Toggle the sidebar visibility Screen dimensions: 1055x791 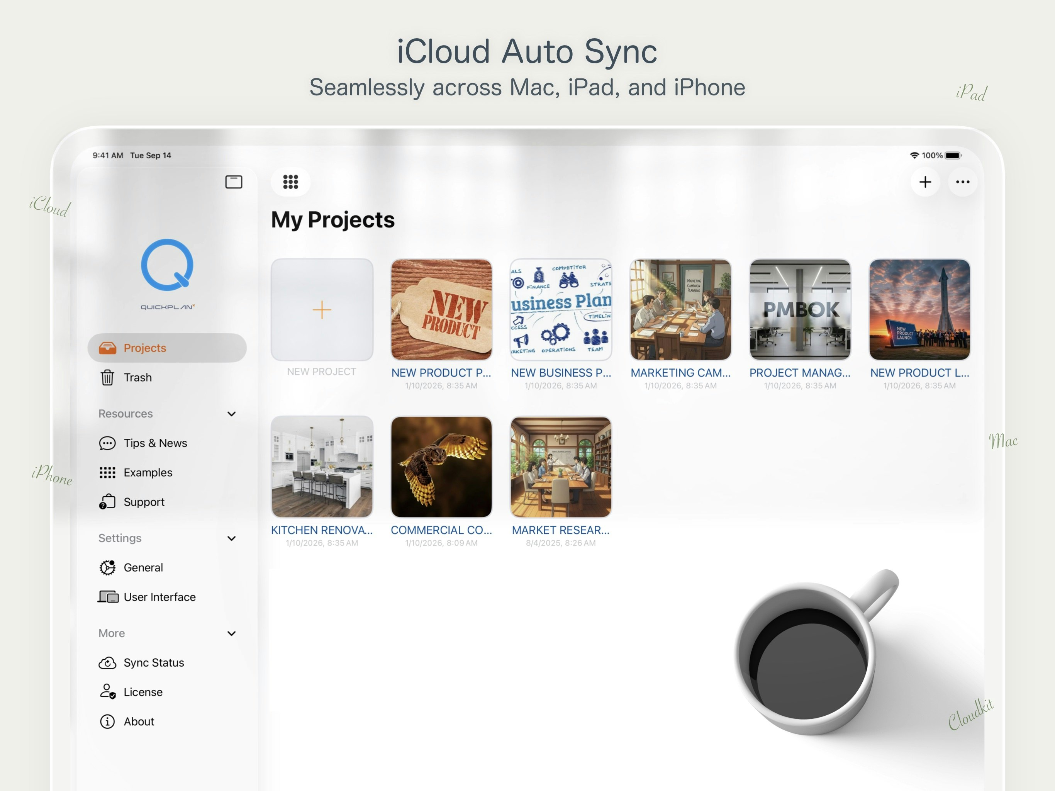233,182
